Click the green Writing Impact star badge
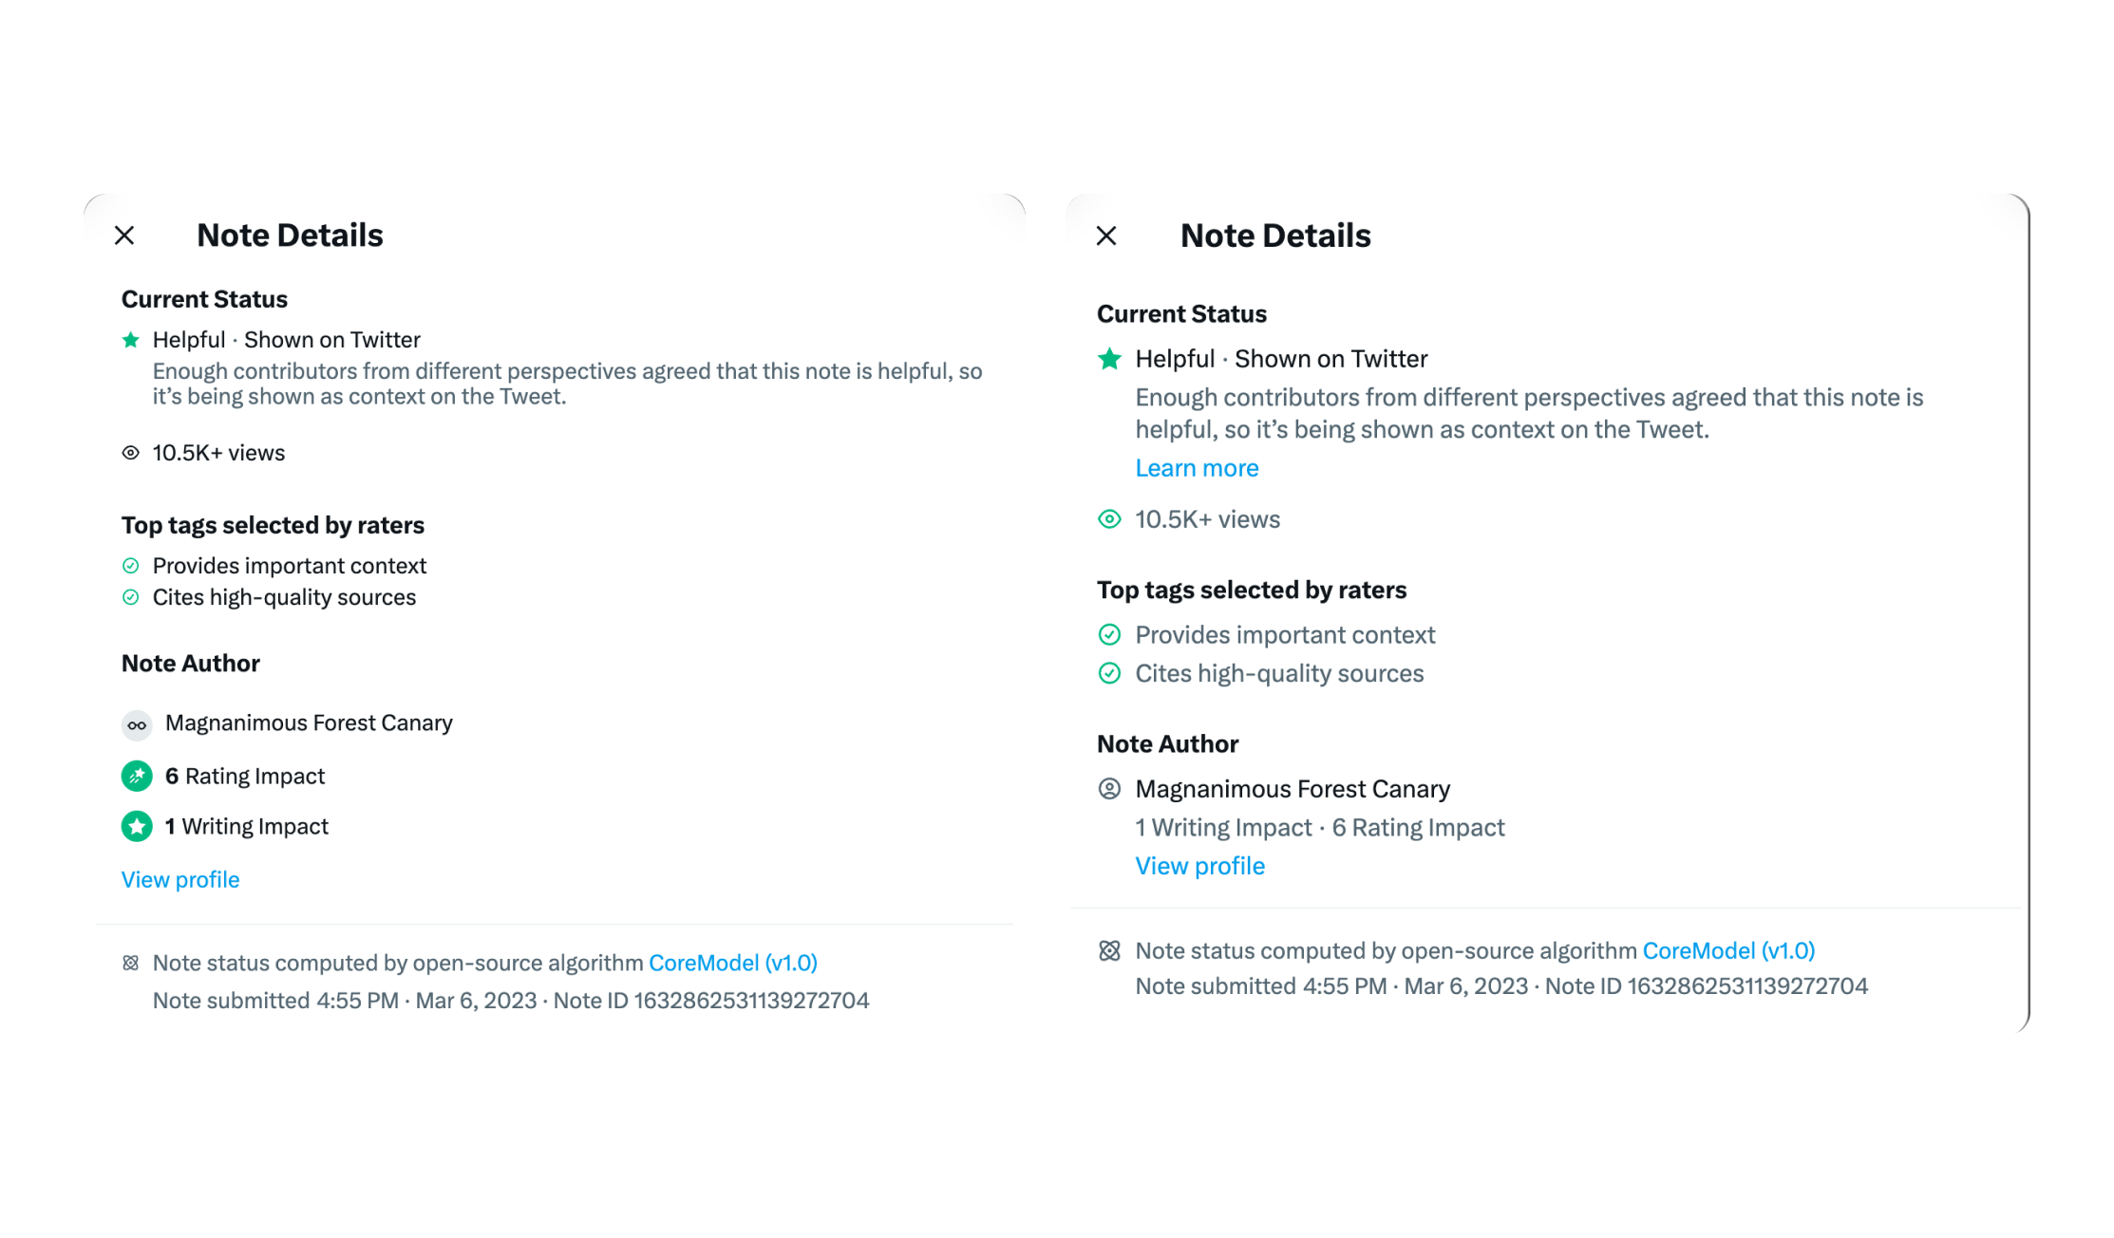 tap(137, 827)
